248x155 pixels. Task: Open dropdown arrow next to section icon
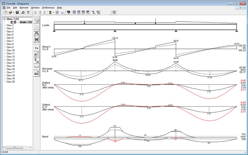click(53, 12)
